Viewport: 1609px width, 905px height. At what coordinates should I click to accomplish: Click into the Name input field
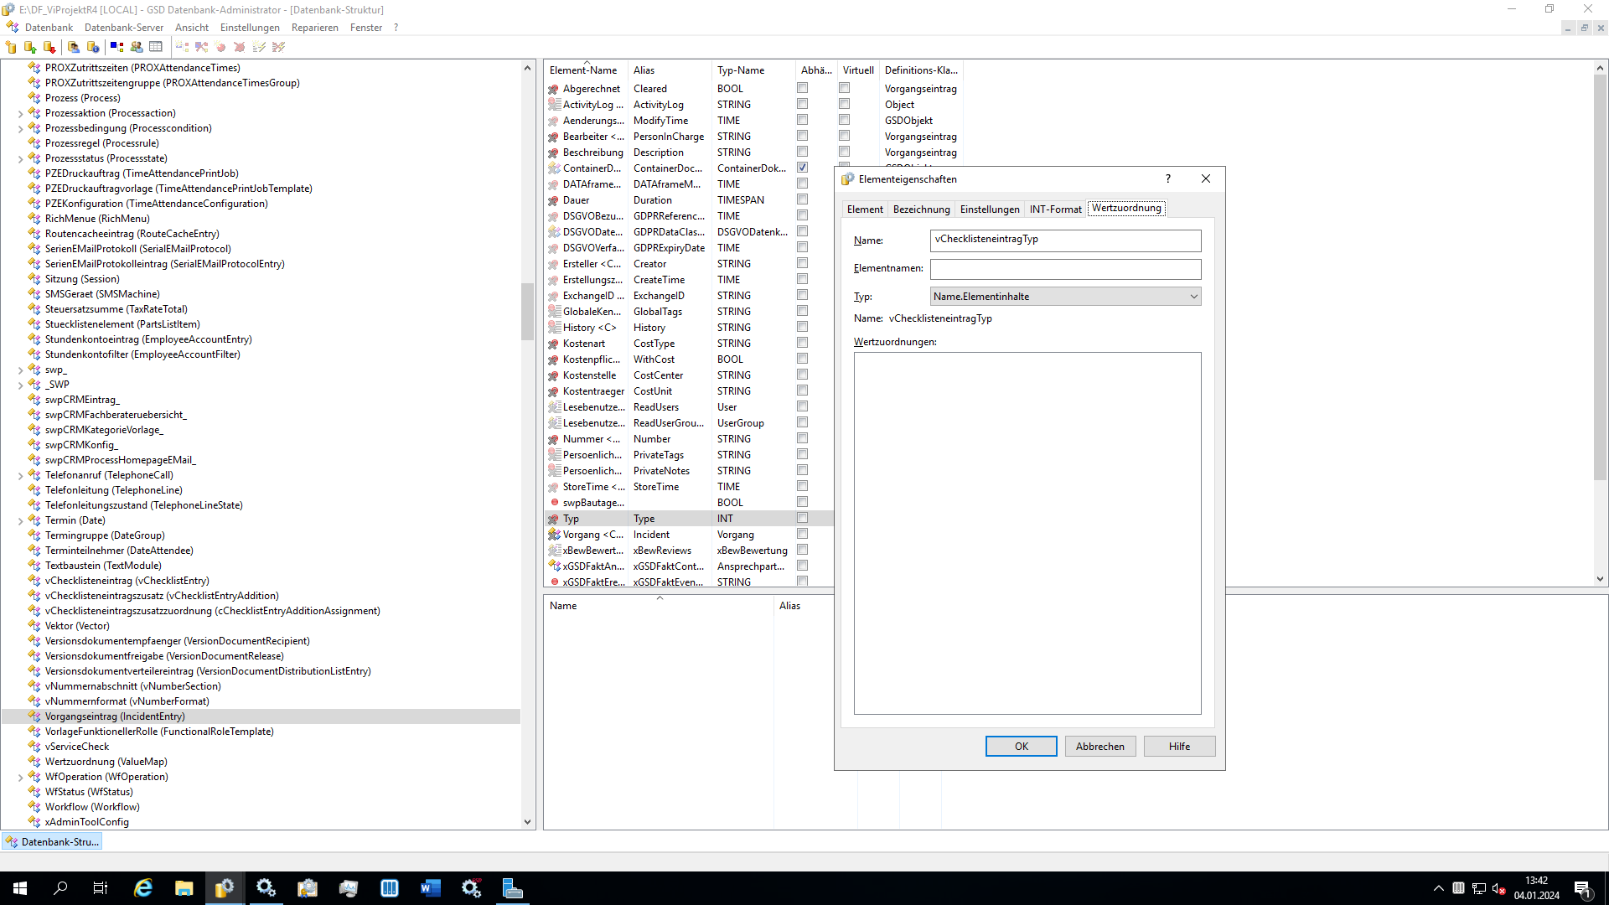coord(1065,240)
